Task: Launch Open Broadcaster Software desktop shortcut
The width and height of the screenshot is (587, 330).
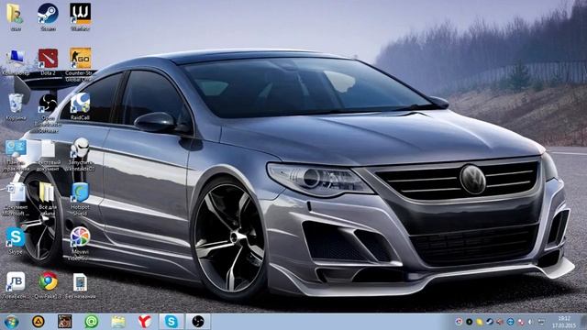Action: 48,104
